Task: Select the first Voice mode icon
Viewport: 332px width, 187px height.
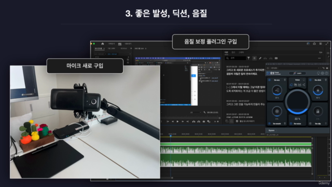Action: click(x=291, y=85)
